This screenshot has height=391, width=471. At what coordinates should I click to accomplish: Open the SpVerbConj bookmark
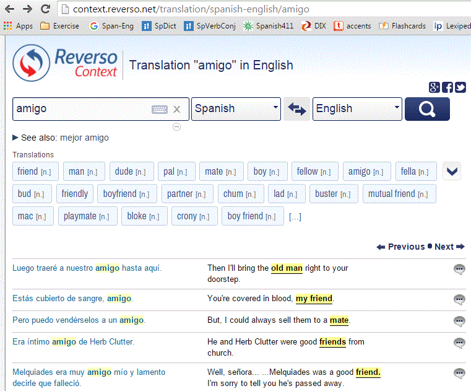[210, 26]
